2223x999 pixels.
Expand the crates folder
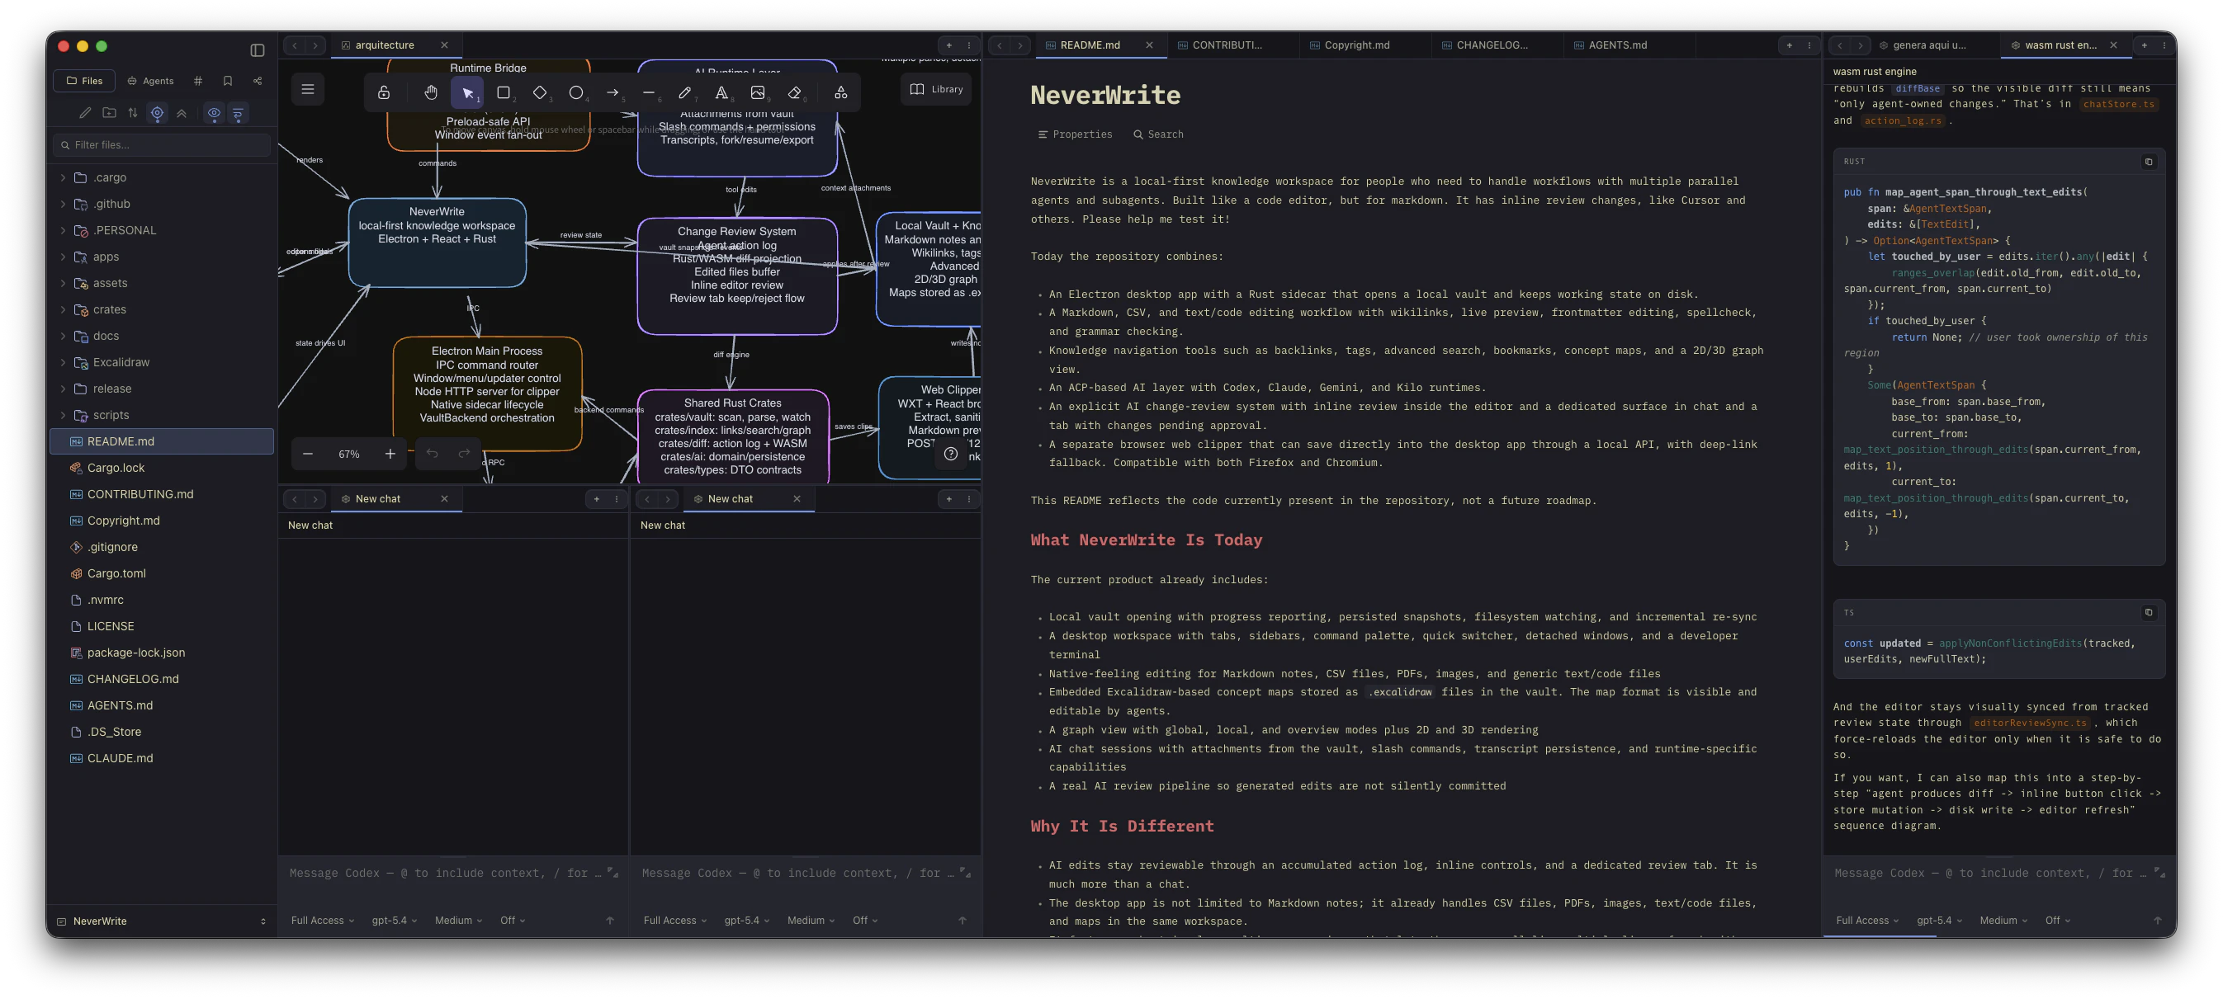63,309
